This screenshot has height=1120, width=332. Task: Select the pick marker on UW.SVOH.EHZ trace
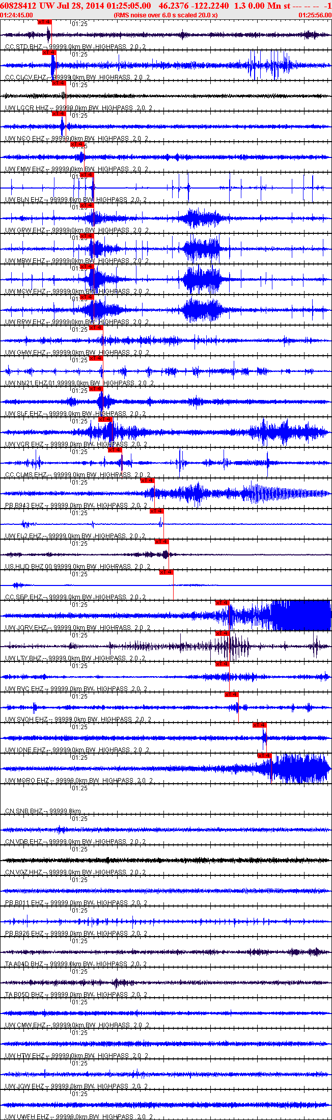tap(232, 695)
